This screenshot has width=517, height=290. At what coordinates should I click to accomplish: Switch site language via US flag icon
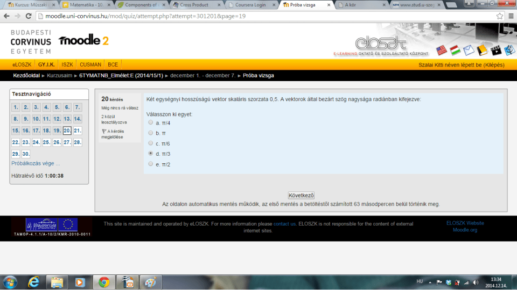[x=442, y=50]
